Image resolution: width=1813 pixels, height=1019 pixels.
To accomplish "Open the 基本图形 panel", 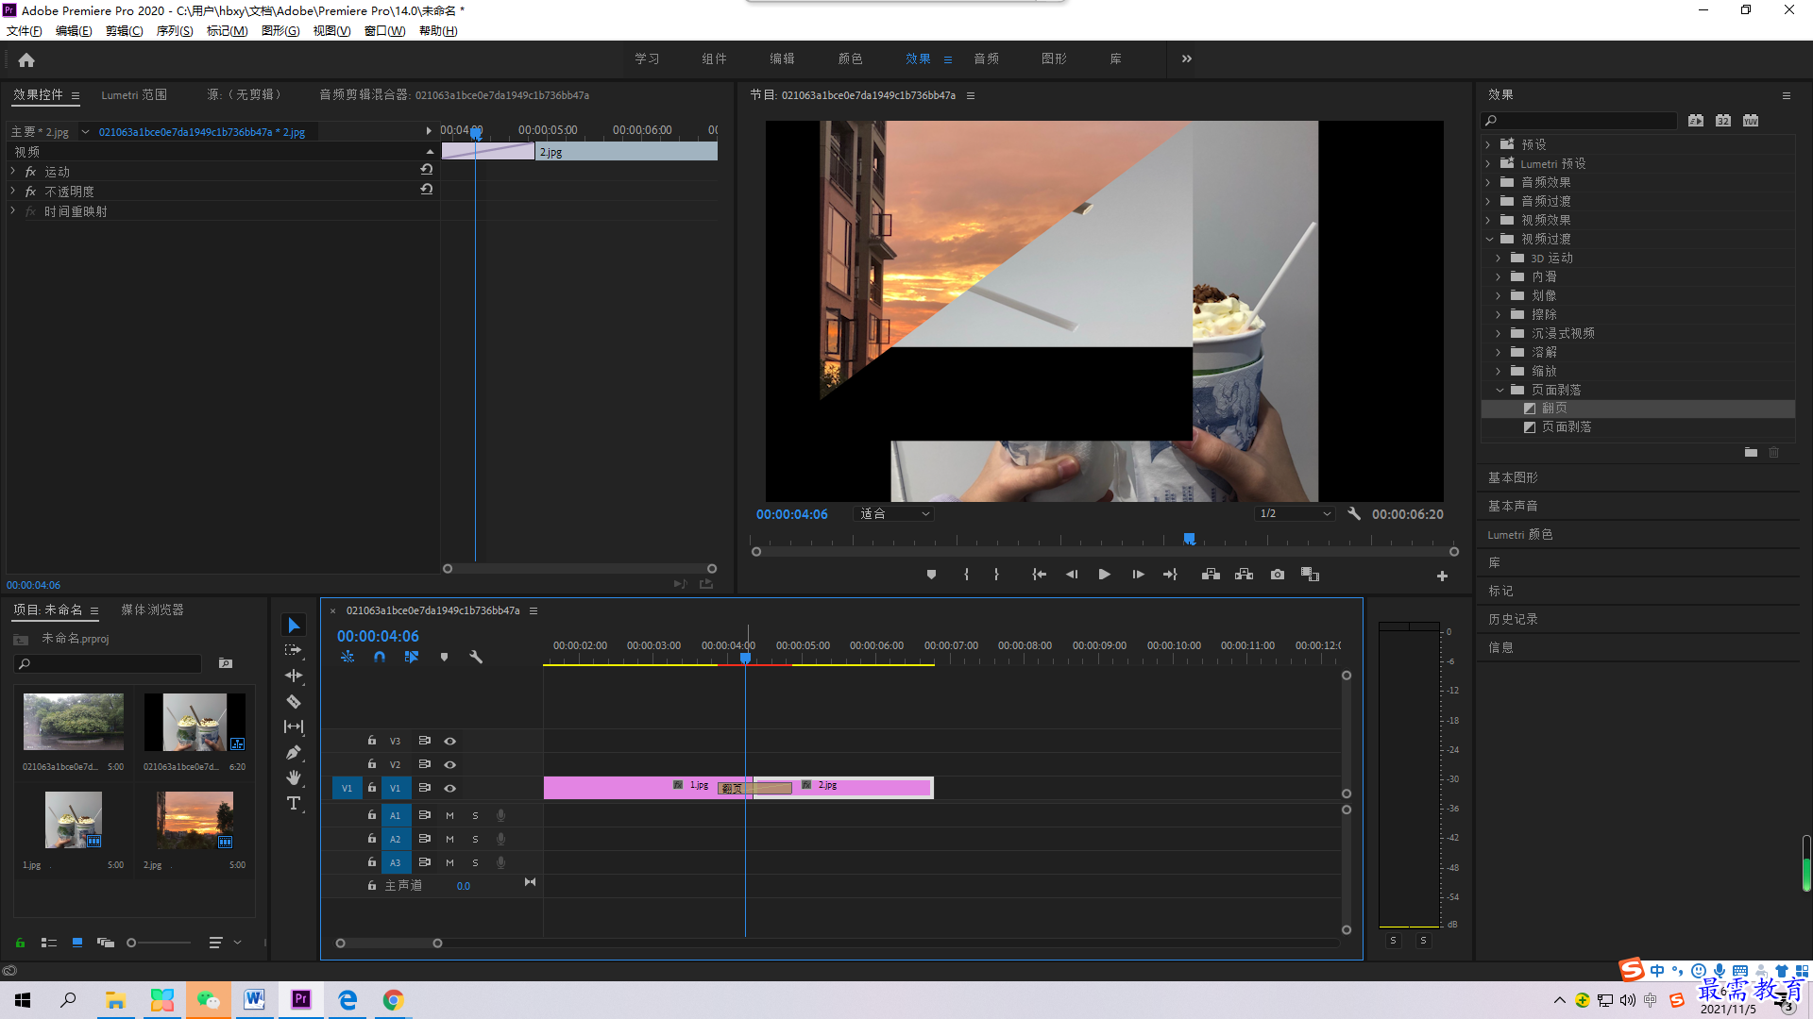I will click(x=1513, y=478).
